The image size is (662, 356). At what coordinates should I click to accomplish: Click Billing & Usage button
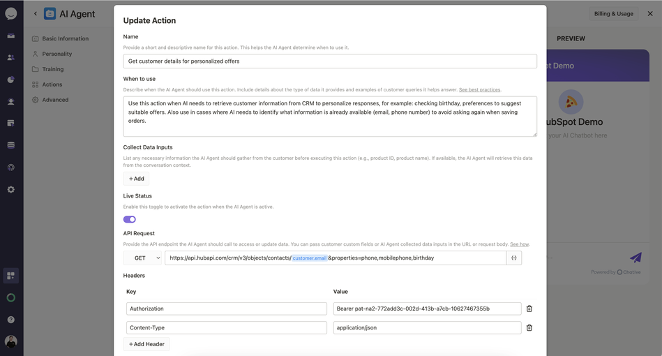(613, 13)
